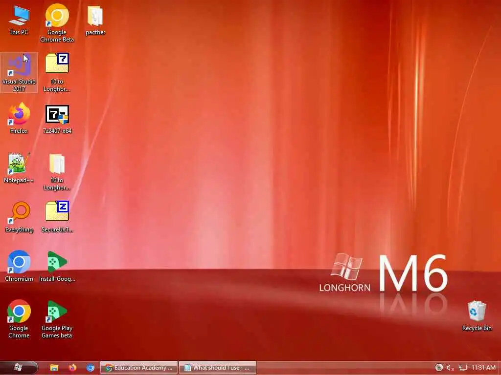501x375 pixels.
Task: Select the Install-Goog... installer icon
Action: 57,266
